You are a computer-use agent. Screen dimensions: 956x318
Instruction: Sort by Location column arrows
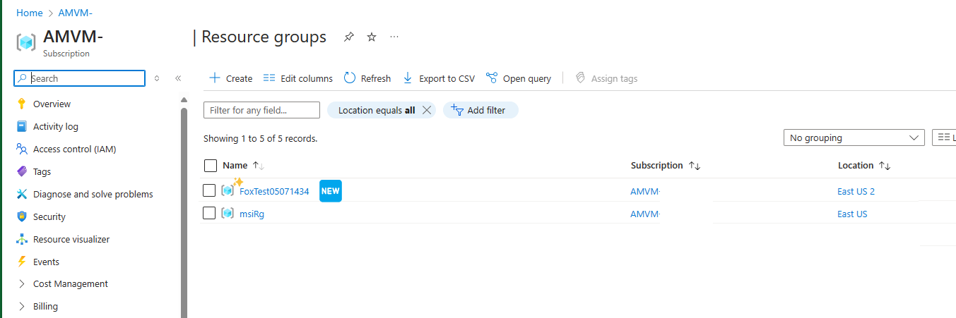coord(885,166)
